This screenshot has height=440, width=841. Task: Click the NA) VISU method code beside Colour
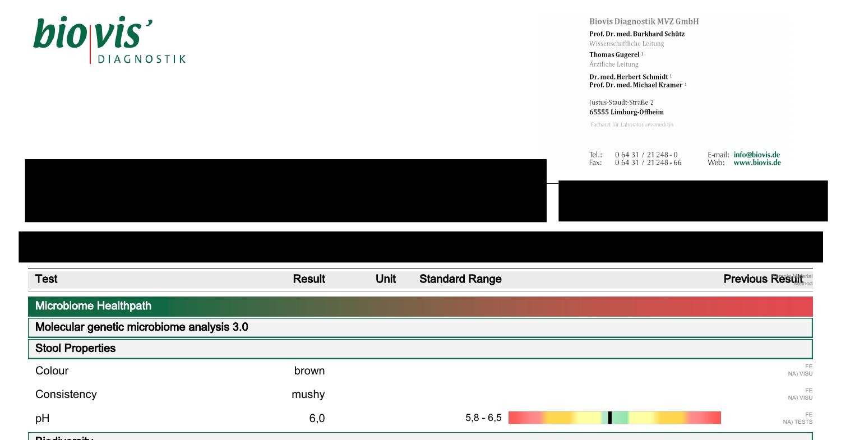pyautogui.click(x=801, y=374)
